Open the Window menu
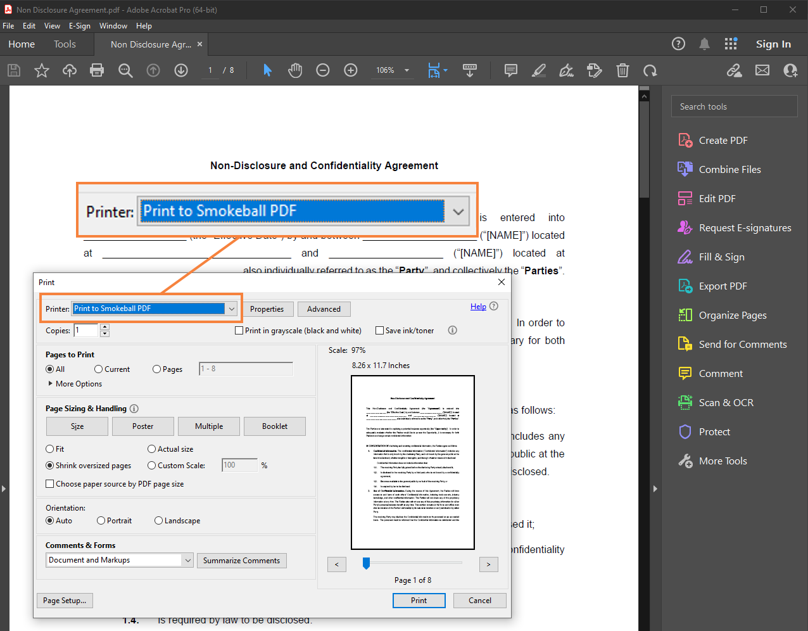 113,26
